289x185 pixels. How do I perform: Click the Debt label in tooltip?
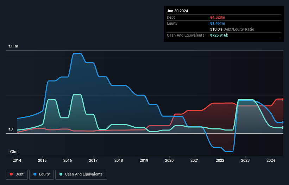(x=171, y=17)
